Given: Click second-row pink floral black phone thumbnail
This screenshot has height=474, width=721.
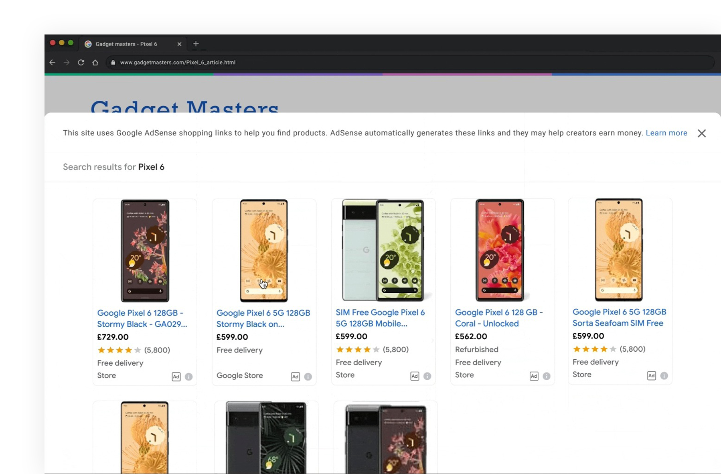Looking at the screenshot, I should coord(385,439).
